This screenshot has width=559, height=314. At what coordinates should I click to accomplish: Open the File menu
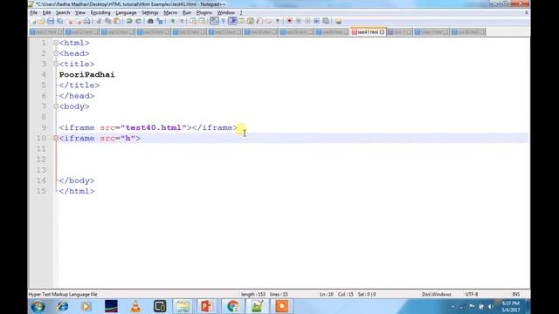[x=34, y=12]
